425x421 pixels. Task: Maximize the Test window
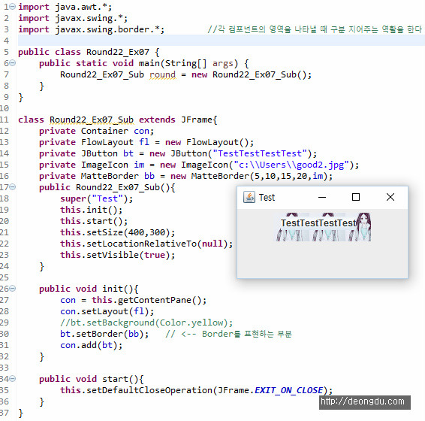(356, 197)
